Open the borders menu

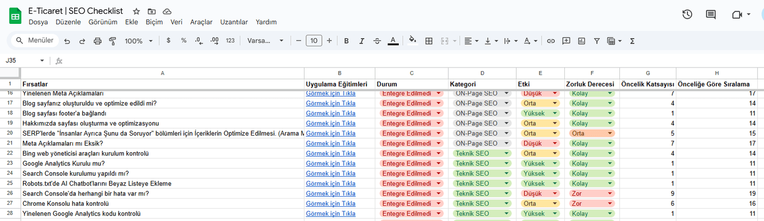[x=429, y=41]
